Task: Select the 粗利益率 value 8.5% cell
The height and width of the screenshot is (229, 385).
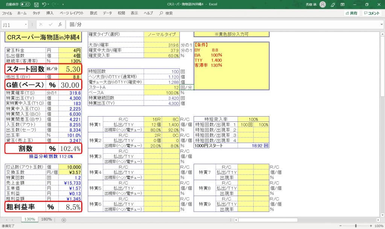Action: [70, 207]
